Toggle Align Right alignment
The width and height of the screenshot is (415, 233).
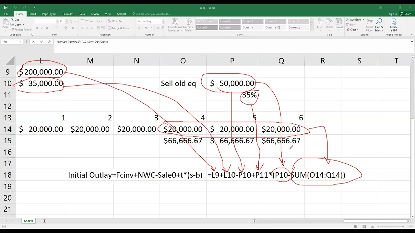pos(92,28)
